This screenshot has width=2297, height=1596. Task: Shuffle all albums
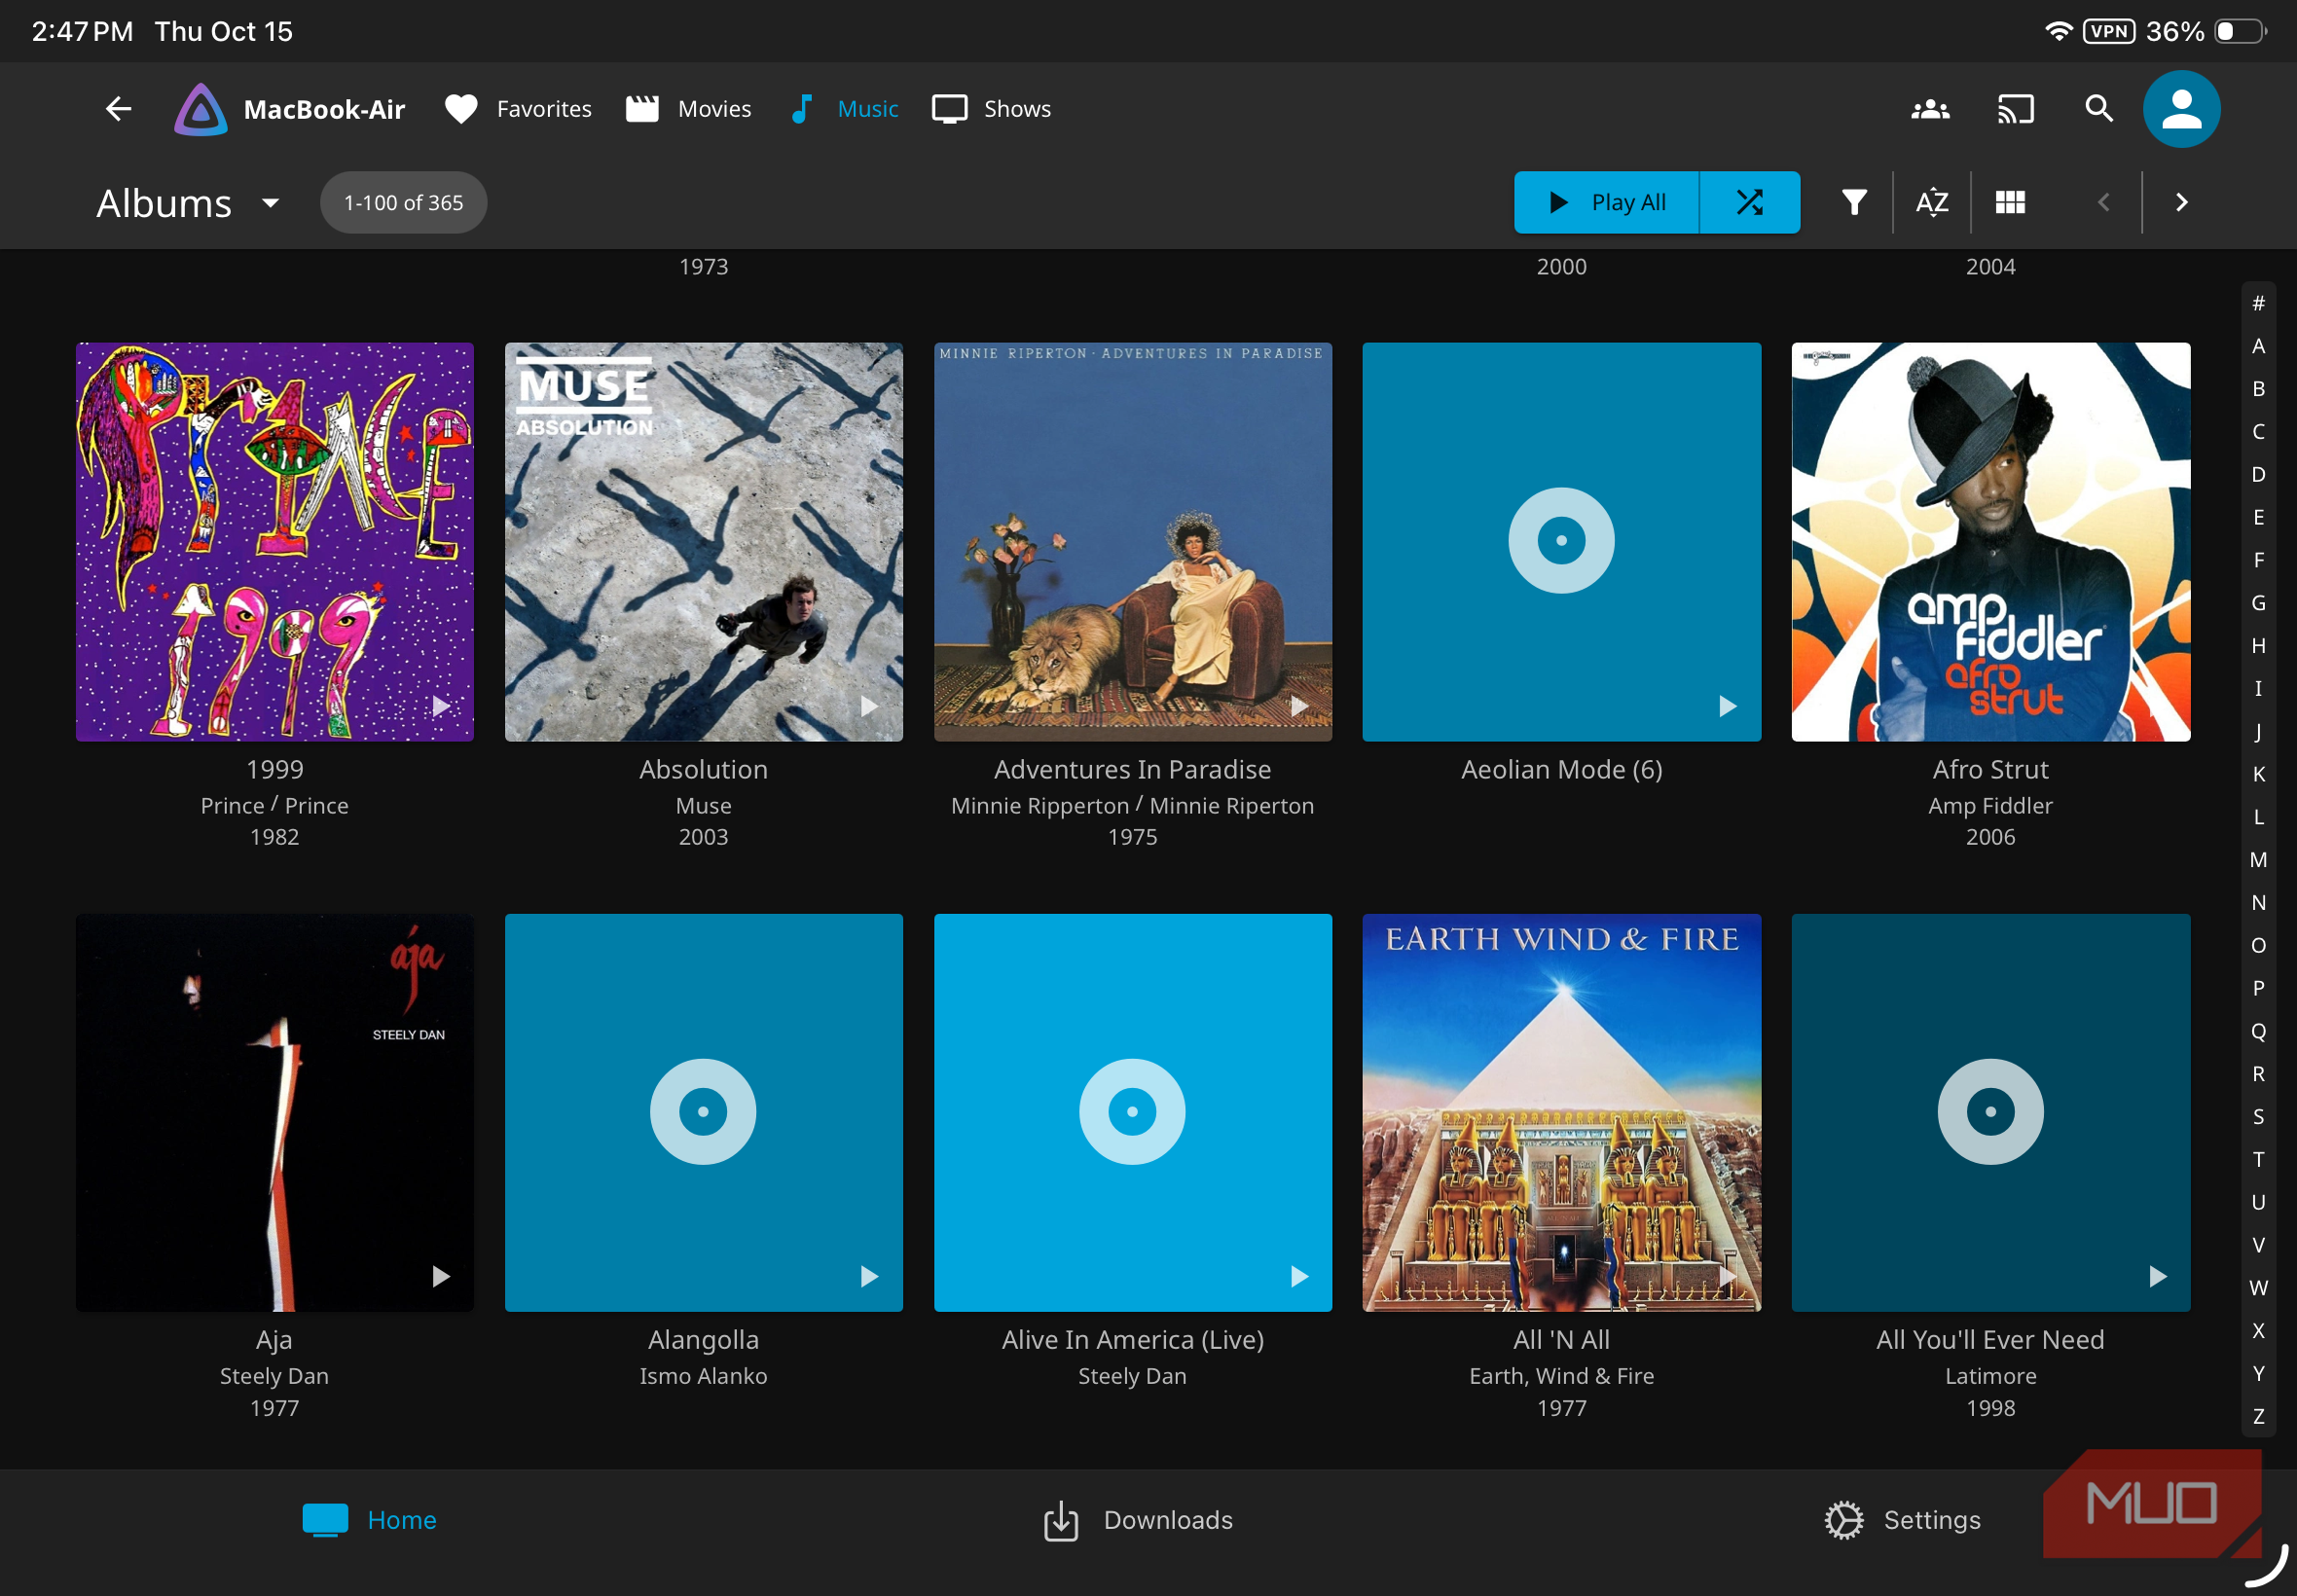click(1749, 203)
